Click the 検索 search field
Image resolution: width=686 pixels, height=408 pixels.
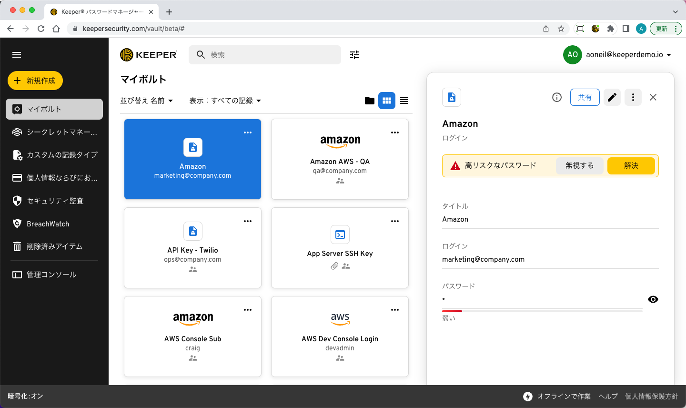click(x=272, y=55)
